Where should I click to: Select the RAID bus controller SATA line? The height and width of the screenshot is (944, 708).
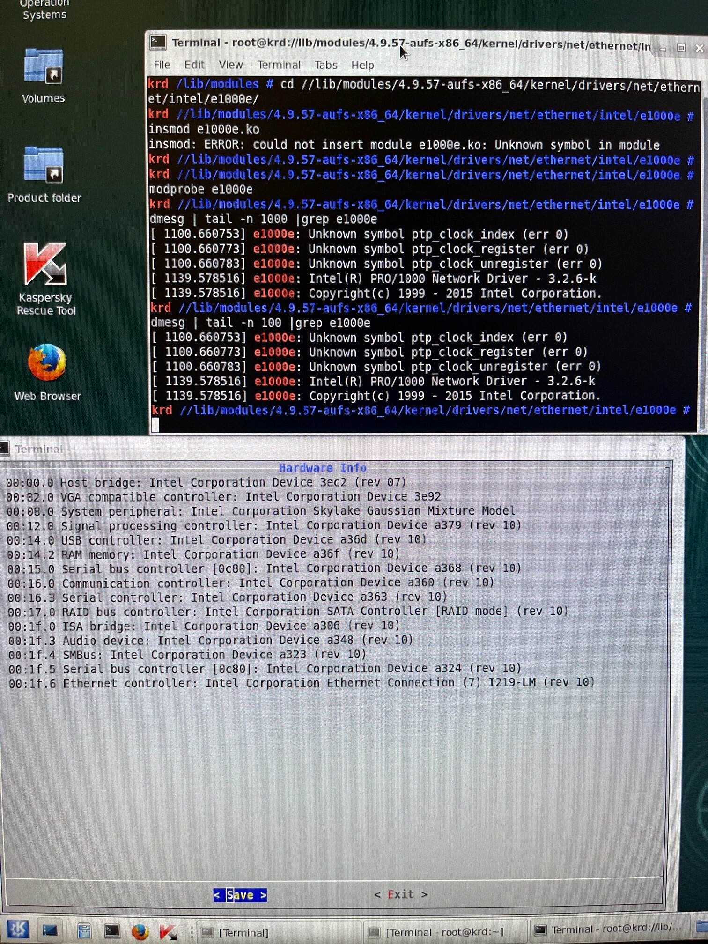[288, 611]
